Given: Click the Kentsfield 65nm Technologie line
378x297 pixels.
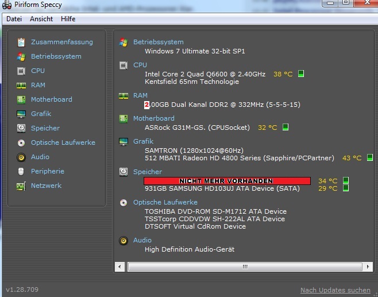Looking at the screenshot, I should [x=192, y=82].
